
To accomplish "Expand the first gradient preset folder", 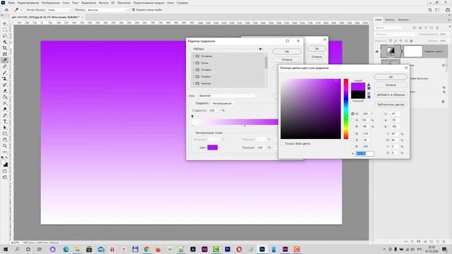I will [194, 56].
